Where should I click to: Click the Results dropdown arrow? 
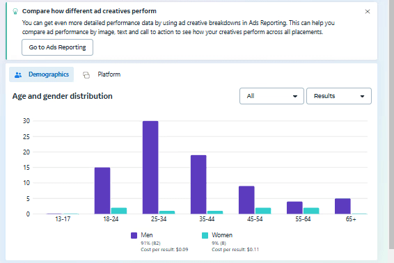coord(362,96)
